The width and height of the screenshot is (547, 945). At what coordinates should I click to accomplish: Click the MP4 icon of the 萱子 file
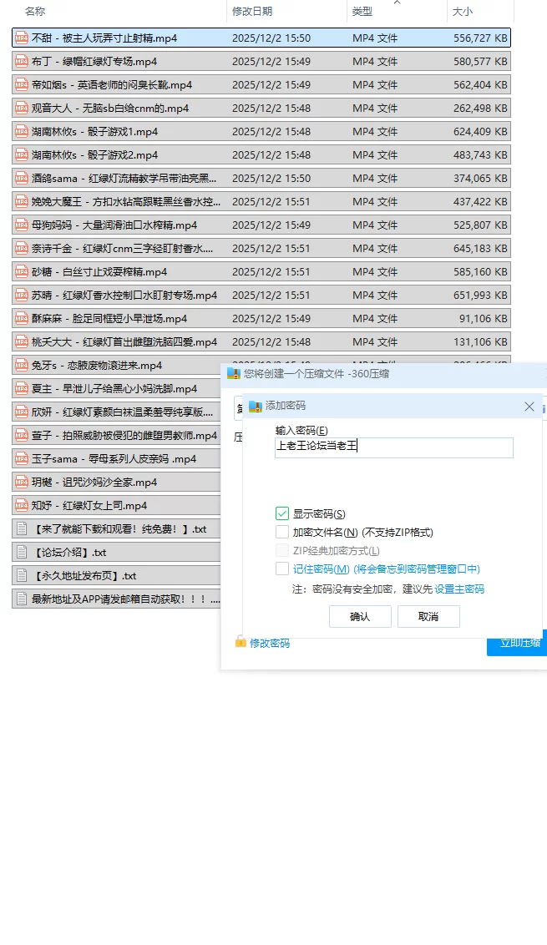coord(22,436)
